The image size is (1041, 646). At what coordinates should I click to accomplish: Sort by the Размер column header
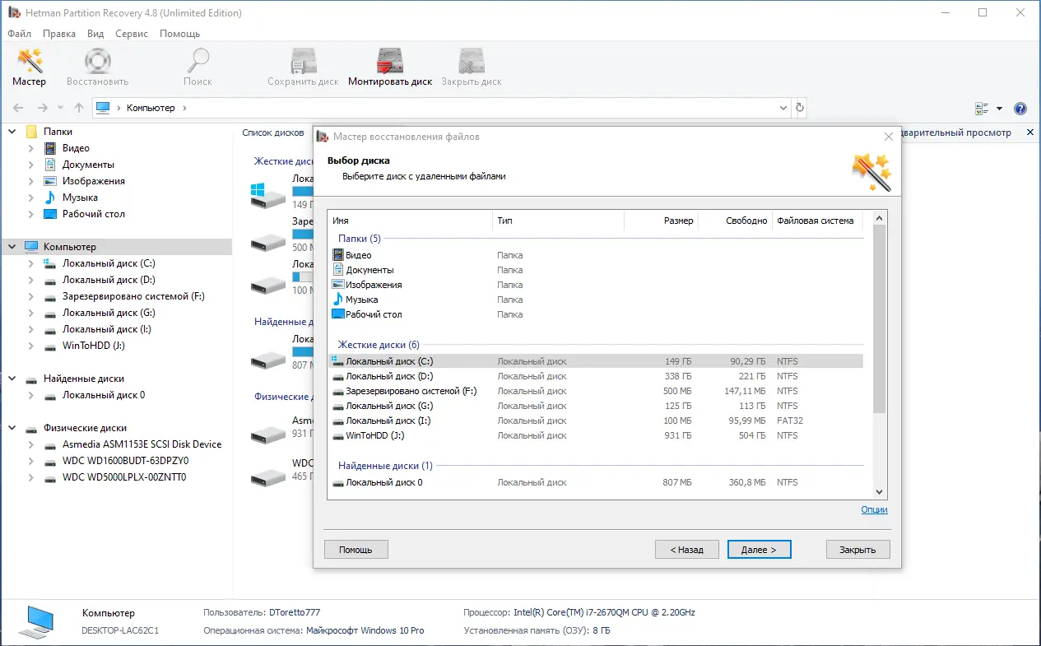(x=661, y=221)
